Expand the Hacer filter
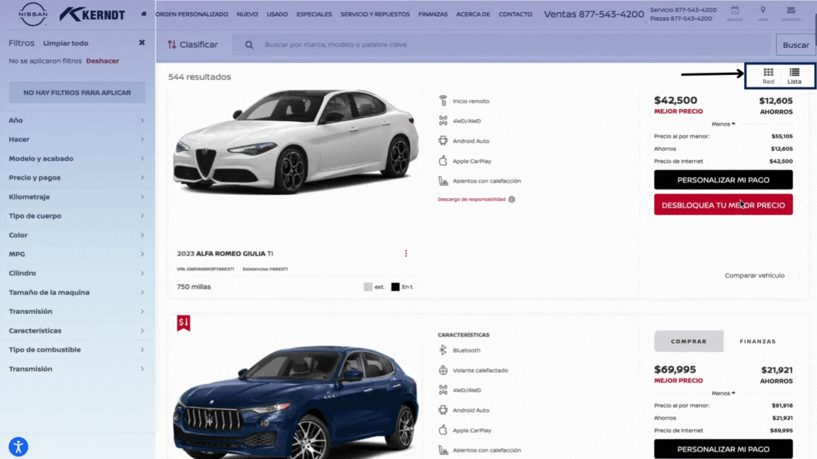Image resolution: width=817 pixels, height=459 pixels. 77,140
